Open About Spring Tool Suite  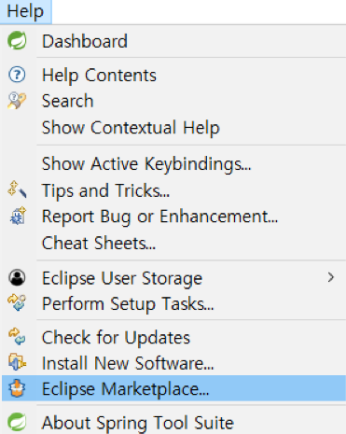click(138, 423)
